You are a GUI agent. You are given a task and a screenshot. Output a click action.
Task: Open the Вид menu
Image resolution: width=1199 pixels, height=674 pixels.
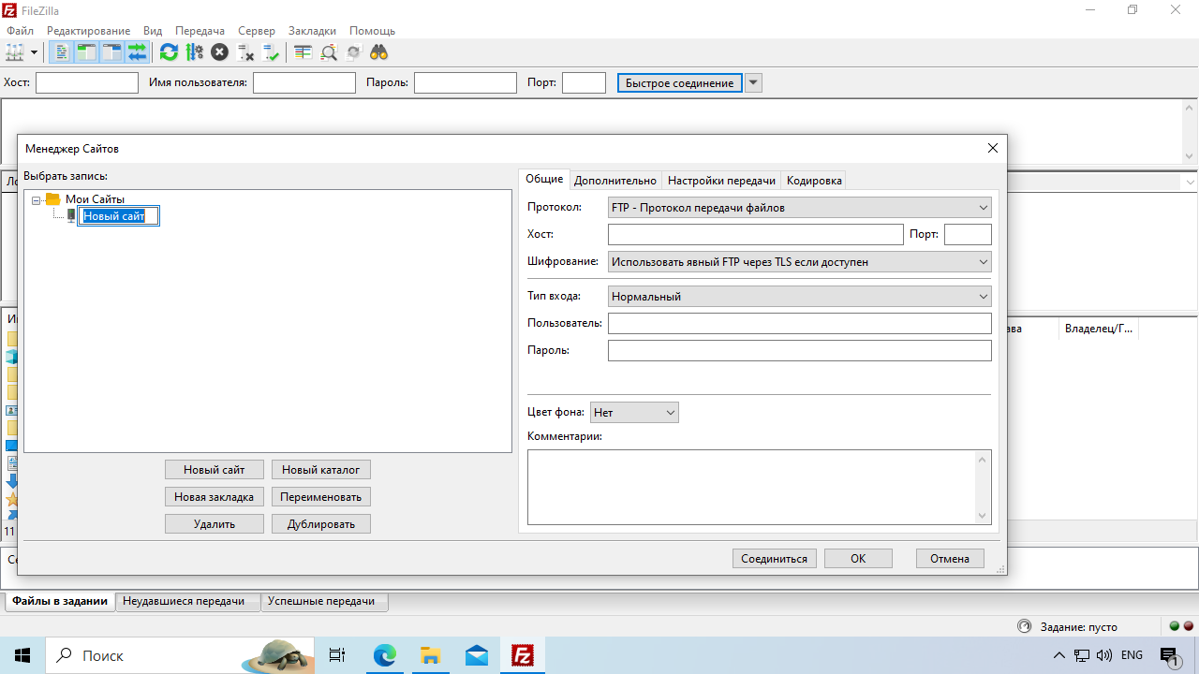click(x=153, y=31)
